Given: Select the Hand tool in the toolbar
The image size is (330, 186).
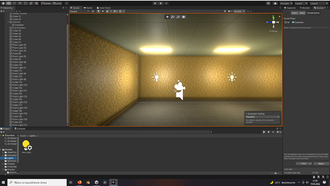Looking at the screenshot, I should (4, 3).
